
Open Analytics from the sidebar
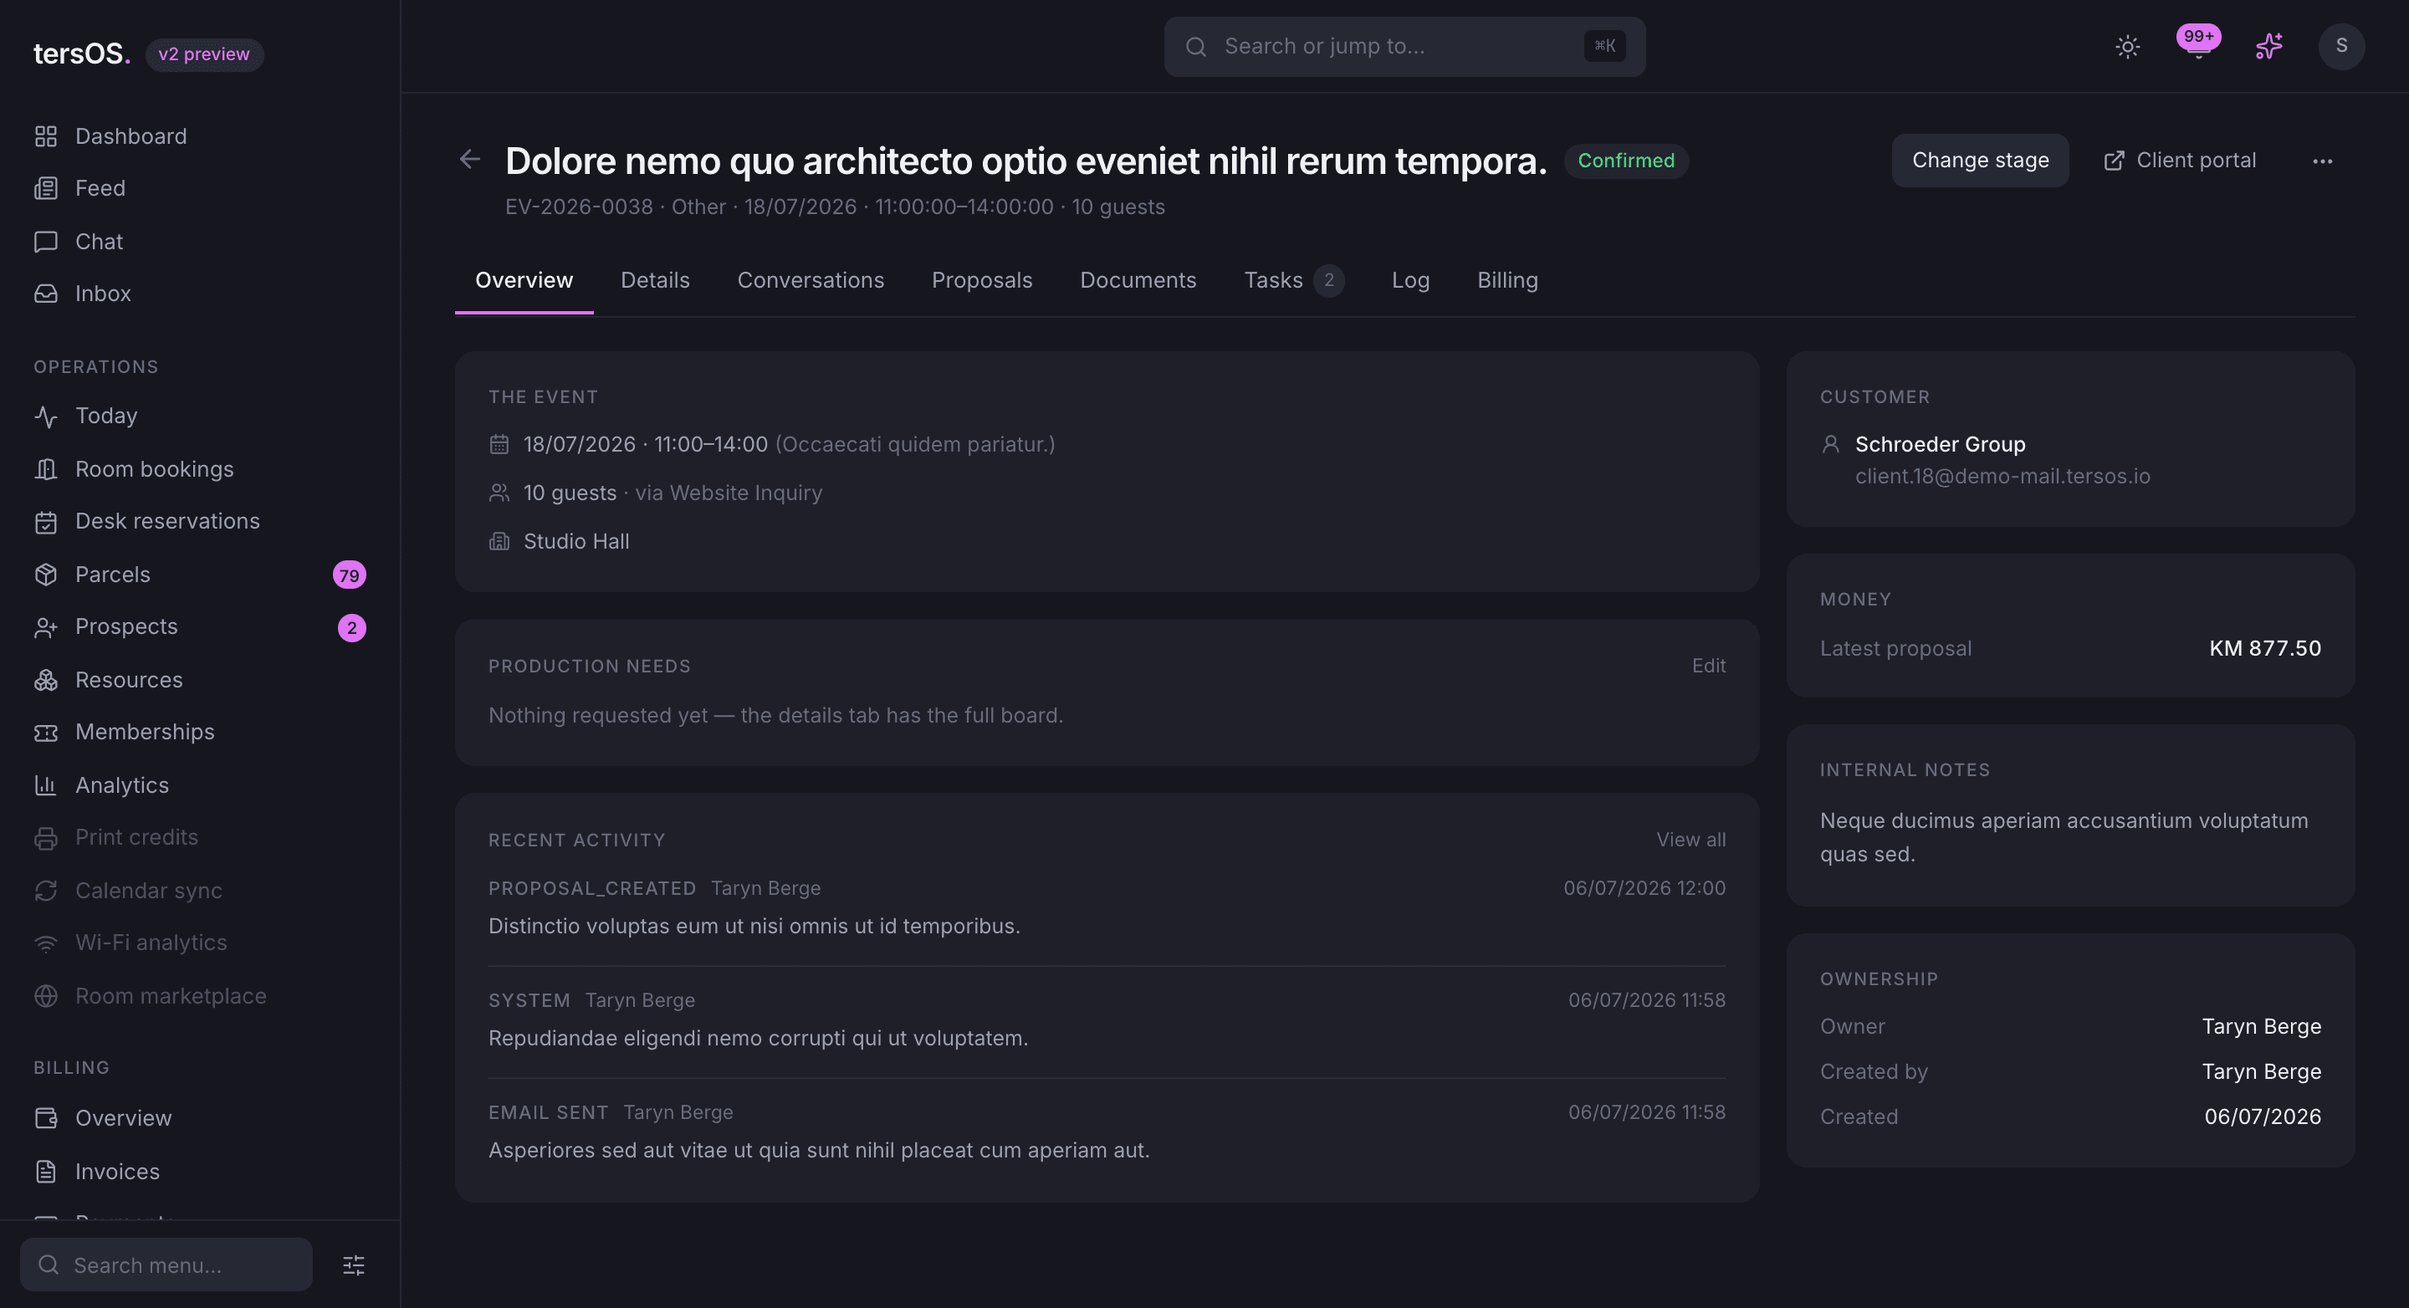[200, 785]
